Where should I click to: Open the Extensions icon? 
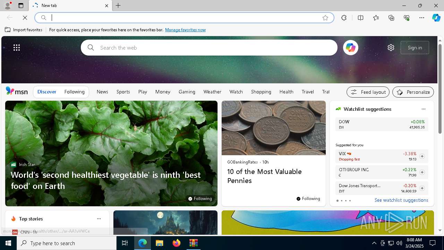point(344,18)
